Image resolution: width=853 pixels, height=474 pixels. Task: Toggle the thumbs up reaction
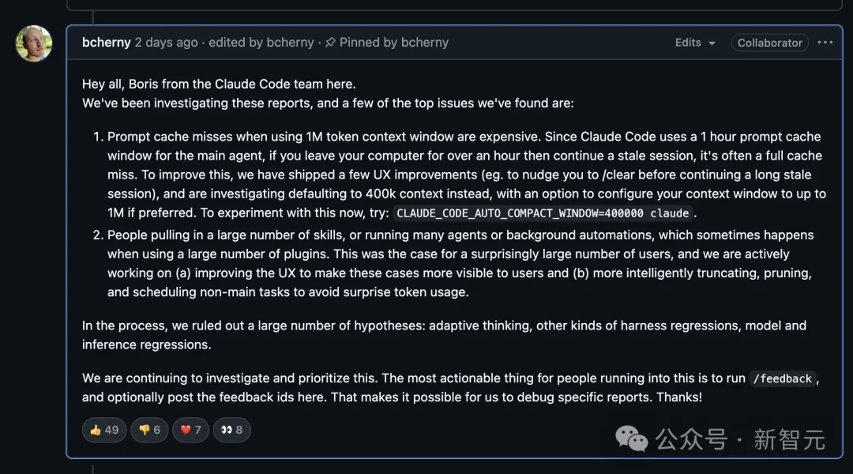pyautogui.click(x=104, y=430)
